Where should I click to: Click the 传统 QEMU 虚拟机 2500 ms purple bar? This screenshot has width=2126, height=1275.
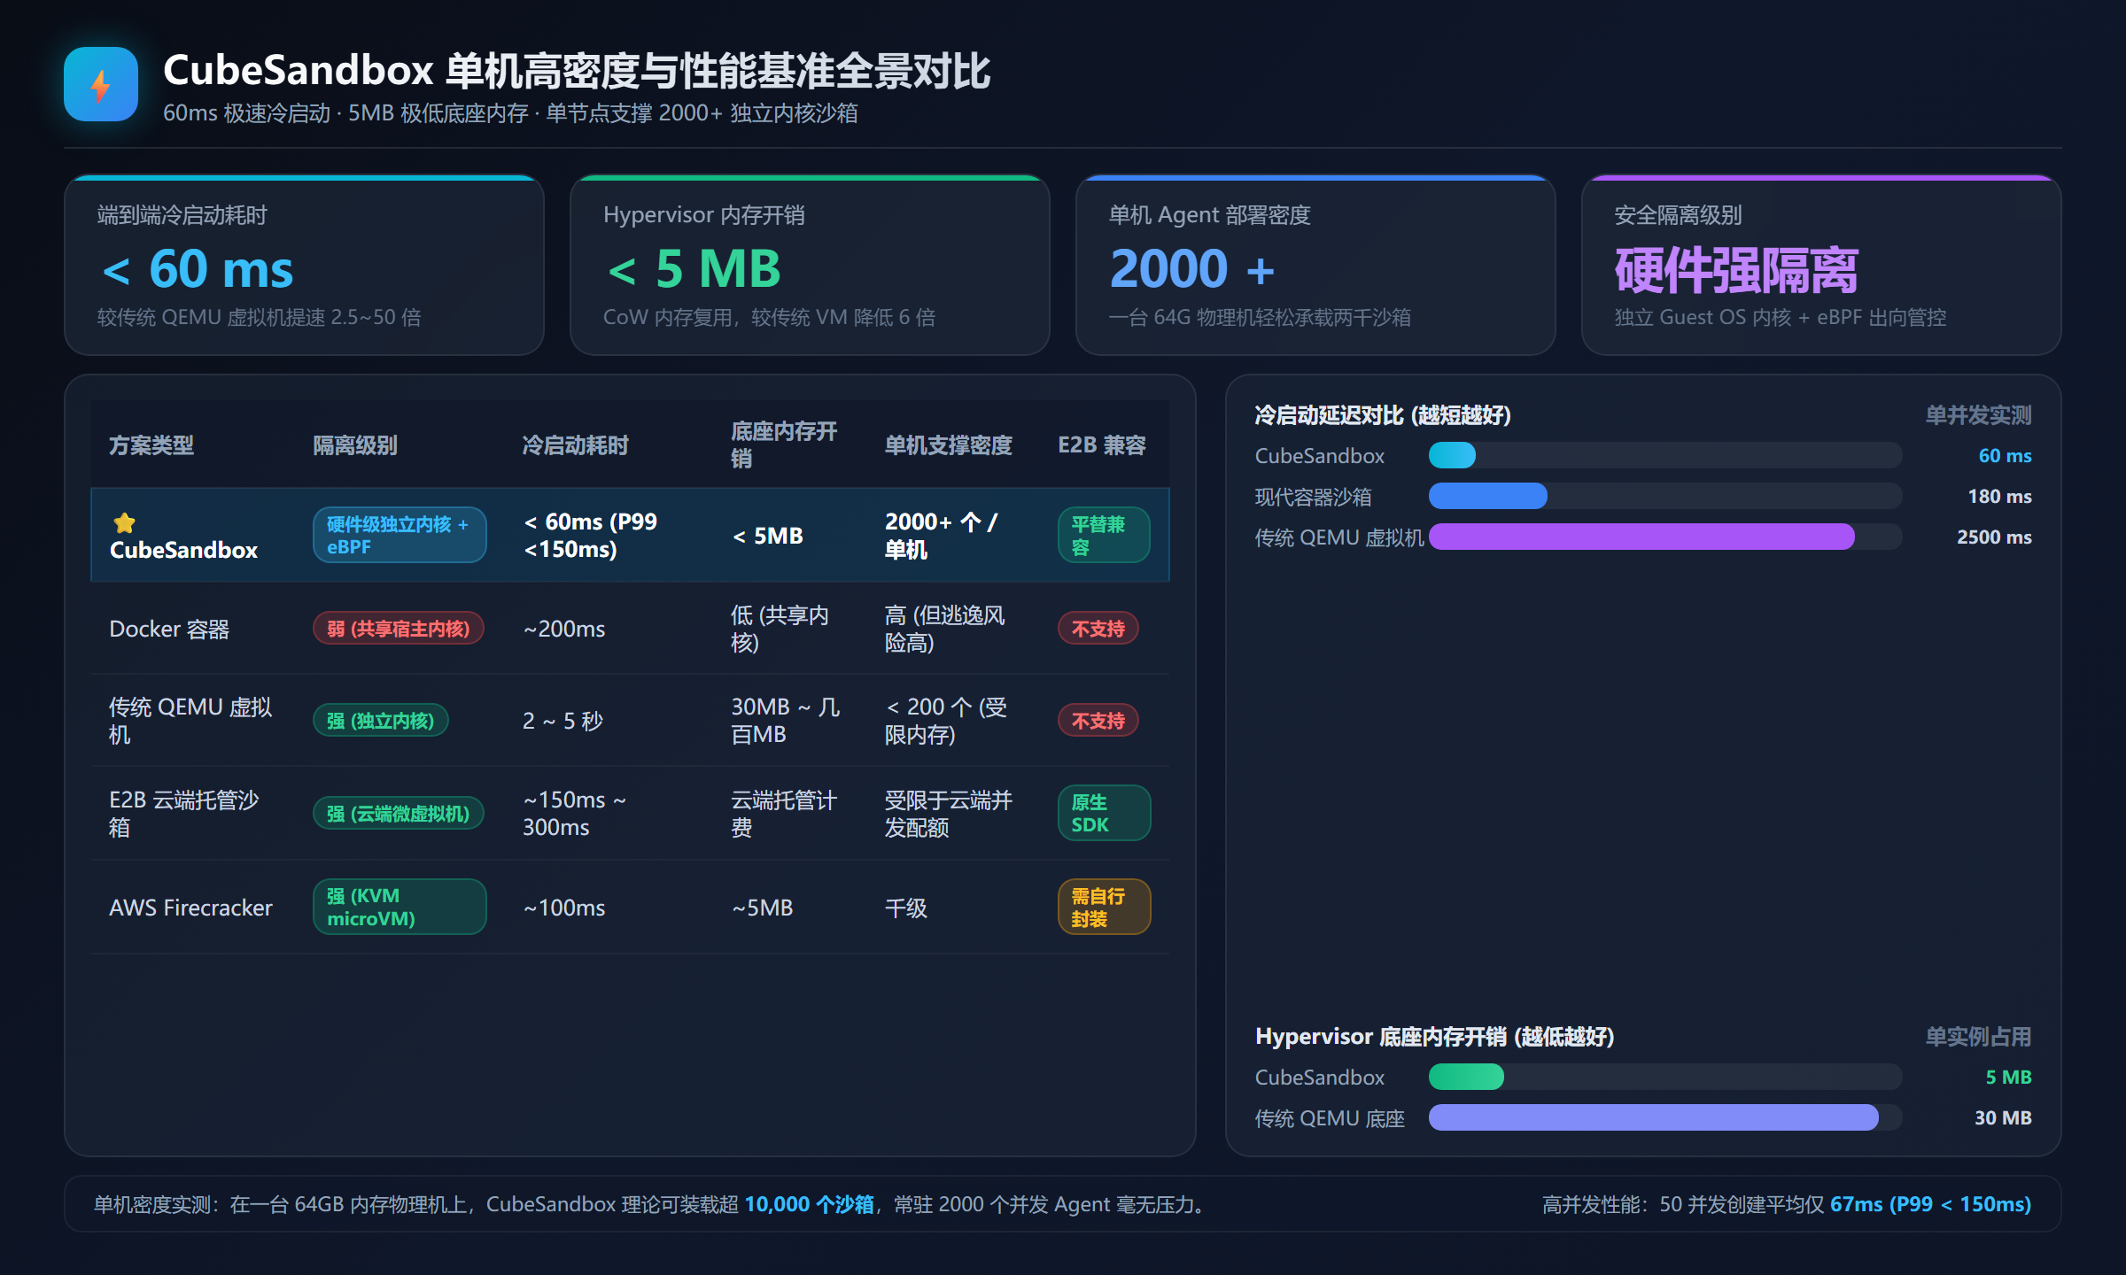tap(1641, 537)
